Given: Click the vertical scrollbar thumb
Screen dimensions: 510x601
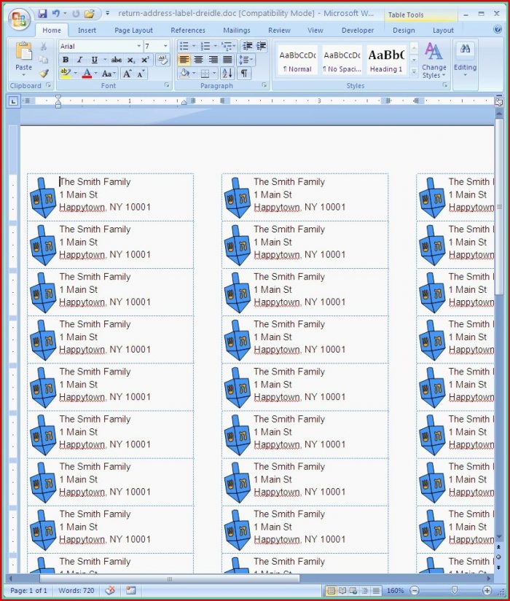Looking at the screenshot, I should (499, 207).
